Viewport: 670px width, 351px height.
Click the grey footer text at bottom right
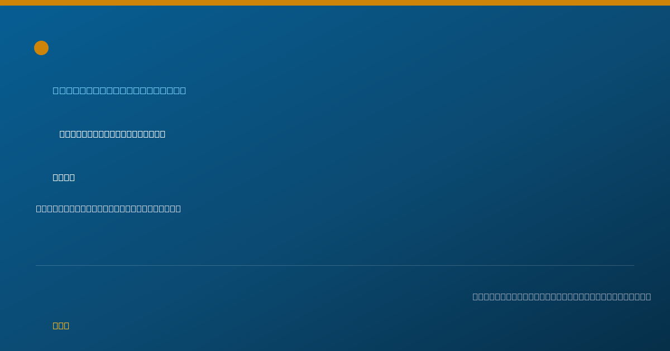coord(562,296)
